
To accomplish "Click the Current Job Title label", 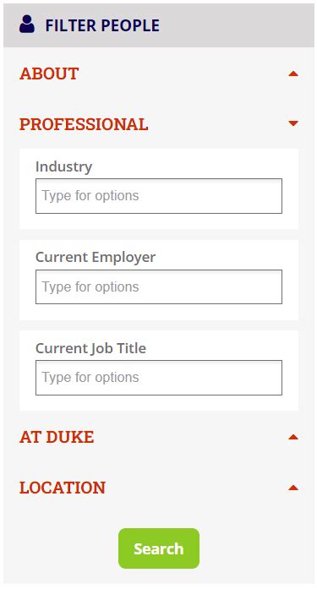I will point(91,348).
